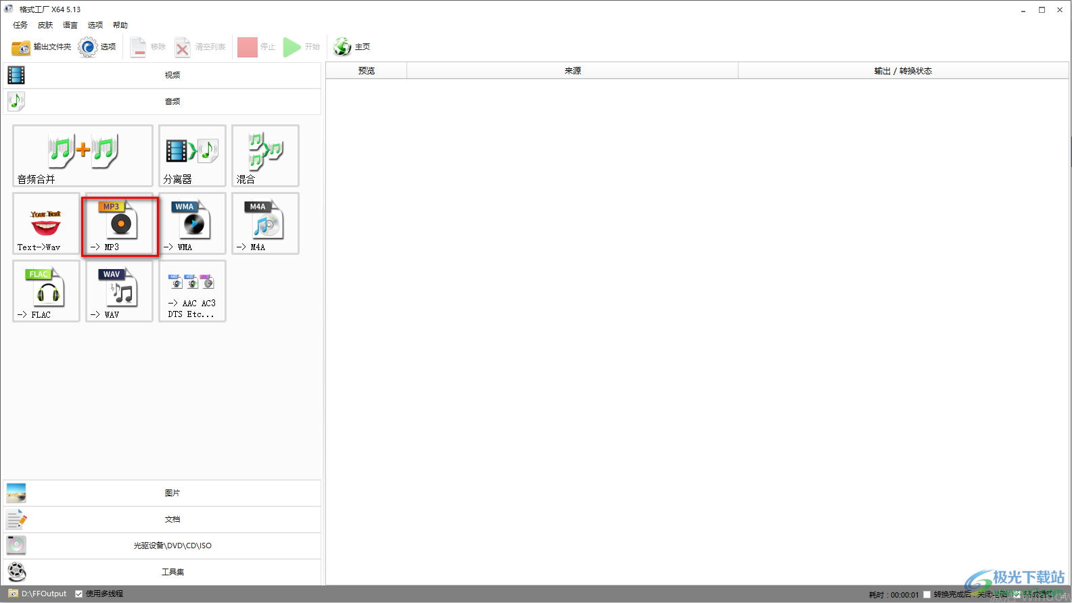
Task: Toggle the 使用多线程 multithreading checkbox
Action: 79,594
